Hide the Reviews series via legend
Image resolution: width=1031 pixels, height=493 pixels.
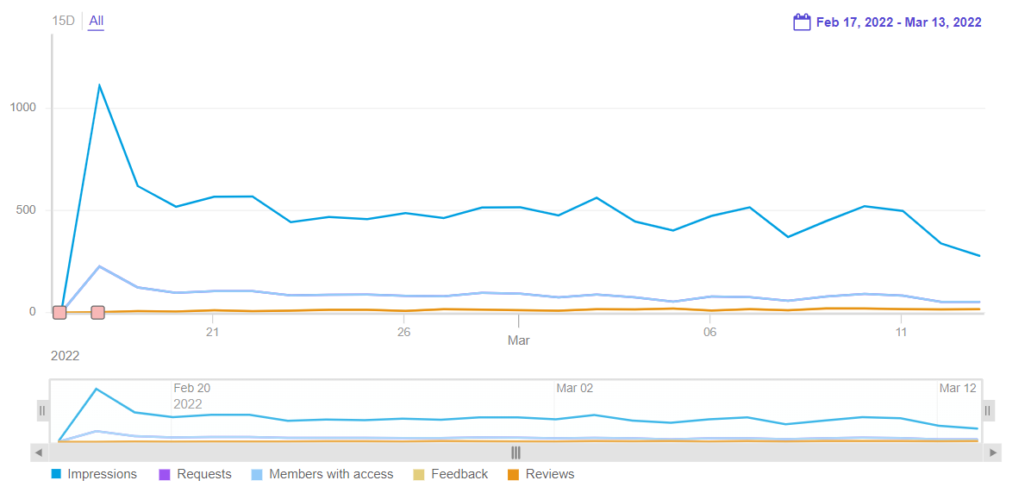click(x=550, y=474)
